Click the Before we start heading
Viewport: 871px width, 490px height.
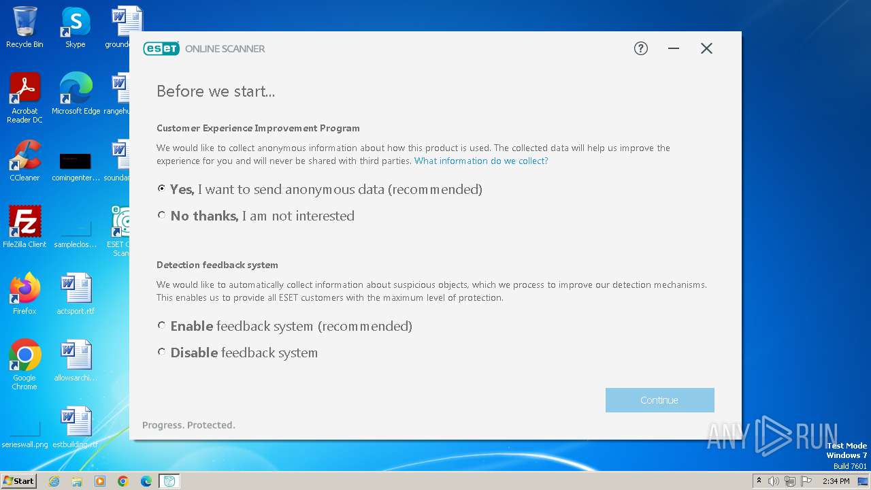coord(216,91)
